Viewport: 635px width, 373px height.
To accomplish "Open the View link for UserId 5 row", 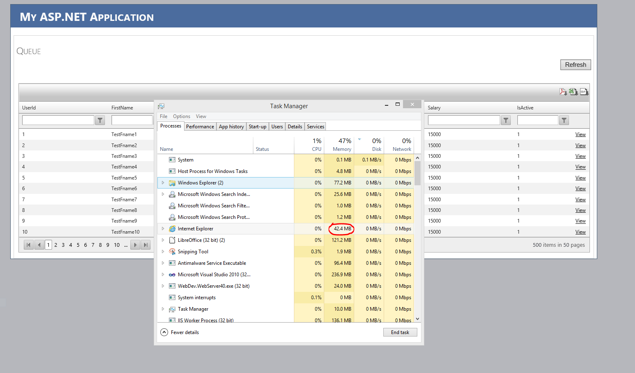I will (580, 178).
